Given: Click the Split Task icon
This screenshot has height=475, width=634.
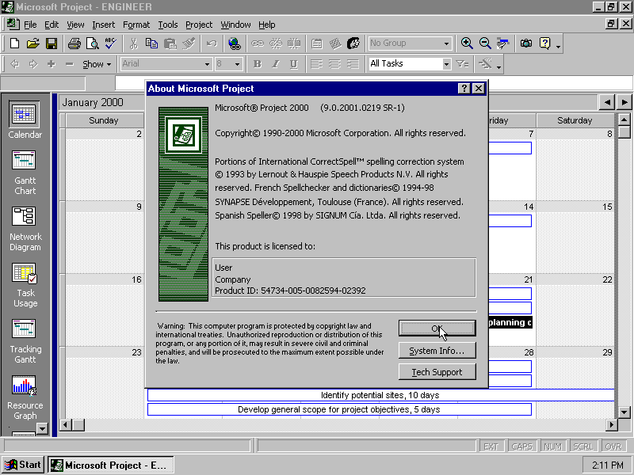Looking at the screenshot, I should [294, 44].
